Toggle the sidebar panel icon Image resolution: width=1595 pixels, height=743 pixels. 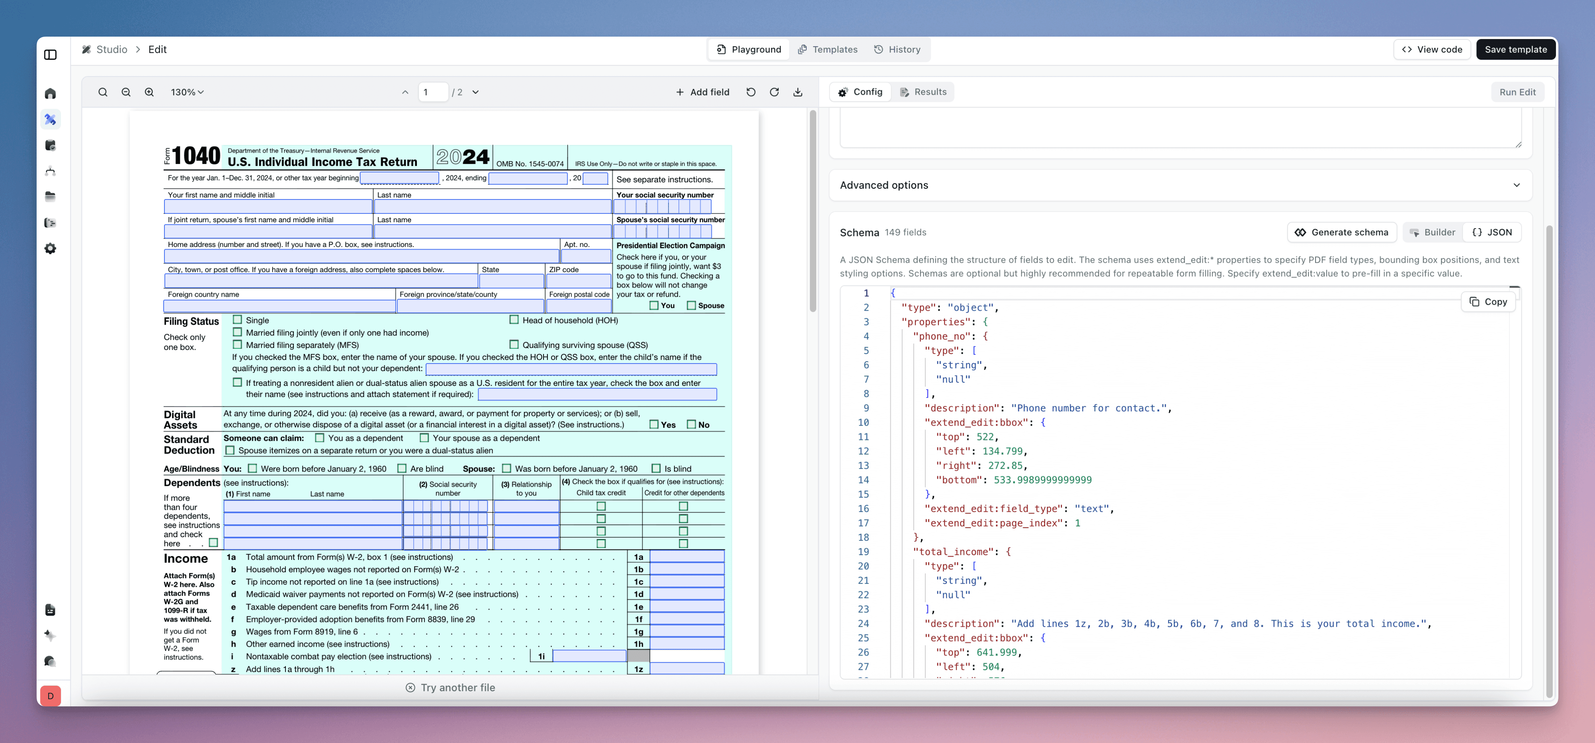(51, 55)
